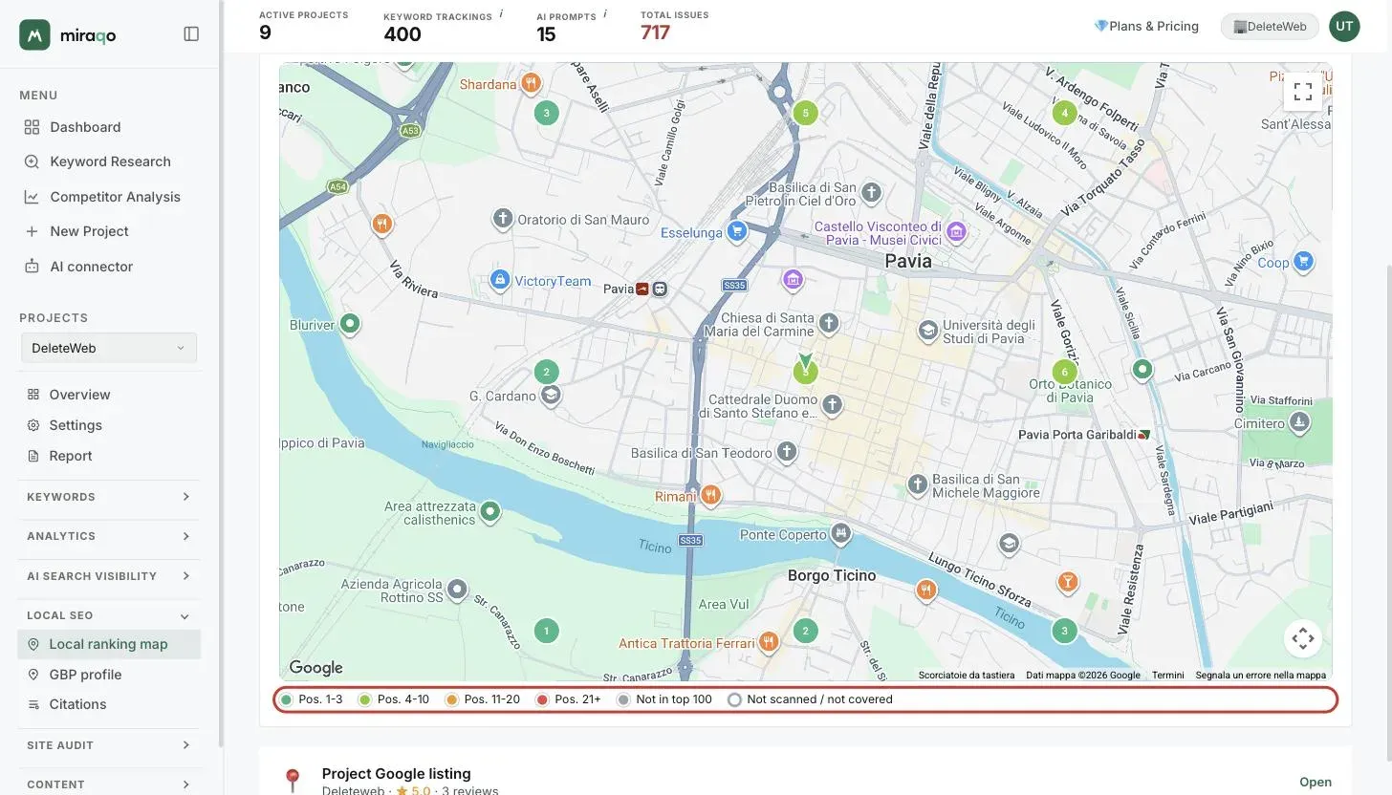
Task: Click Segnala un errore nella mappa
Action: 1260,675
